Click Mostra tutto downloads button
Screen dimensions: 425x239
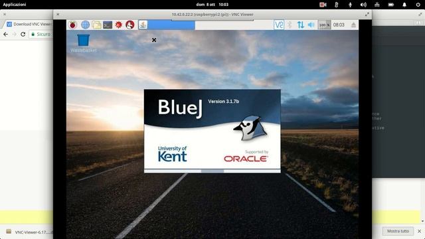[398, 231]
